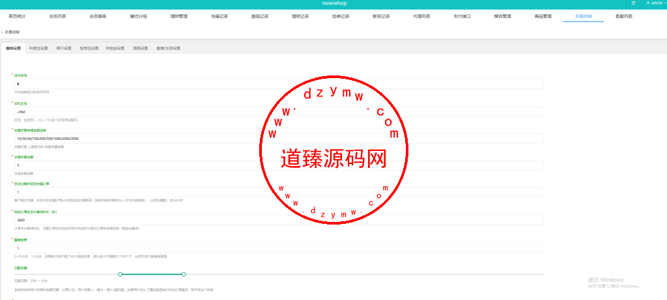Screen dimensions: 667x300
Task: Open the 代理列表 page
Action: [x=421, y=16]
